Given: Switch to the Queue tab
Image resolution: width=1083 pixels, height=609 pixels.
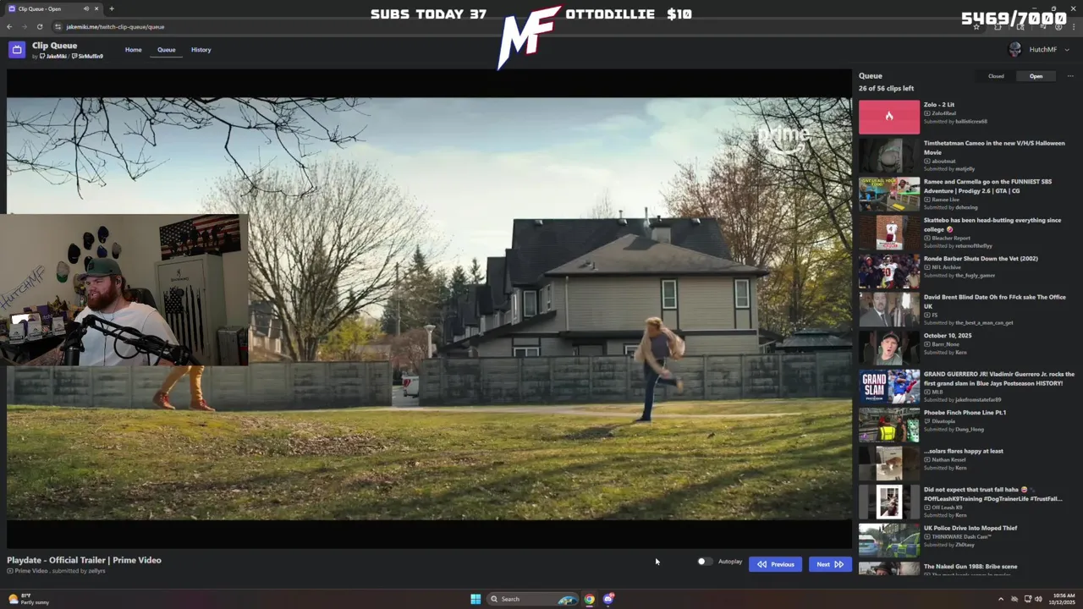Looking at the screenshot, I should point(167,50).
